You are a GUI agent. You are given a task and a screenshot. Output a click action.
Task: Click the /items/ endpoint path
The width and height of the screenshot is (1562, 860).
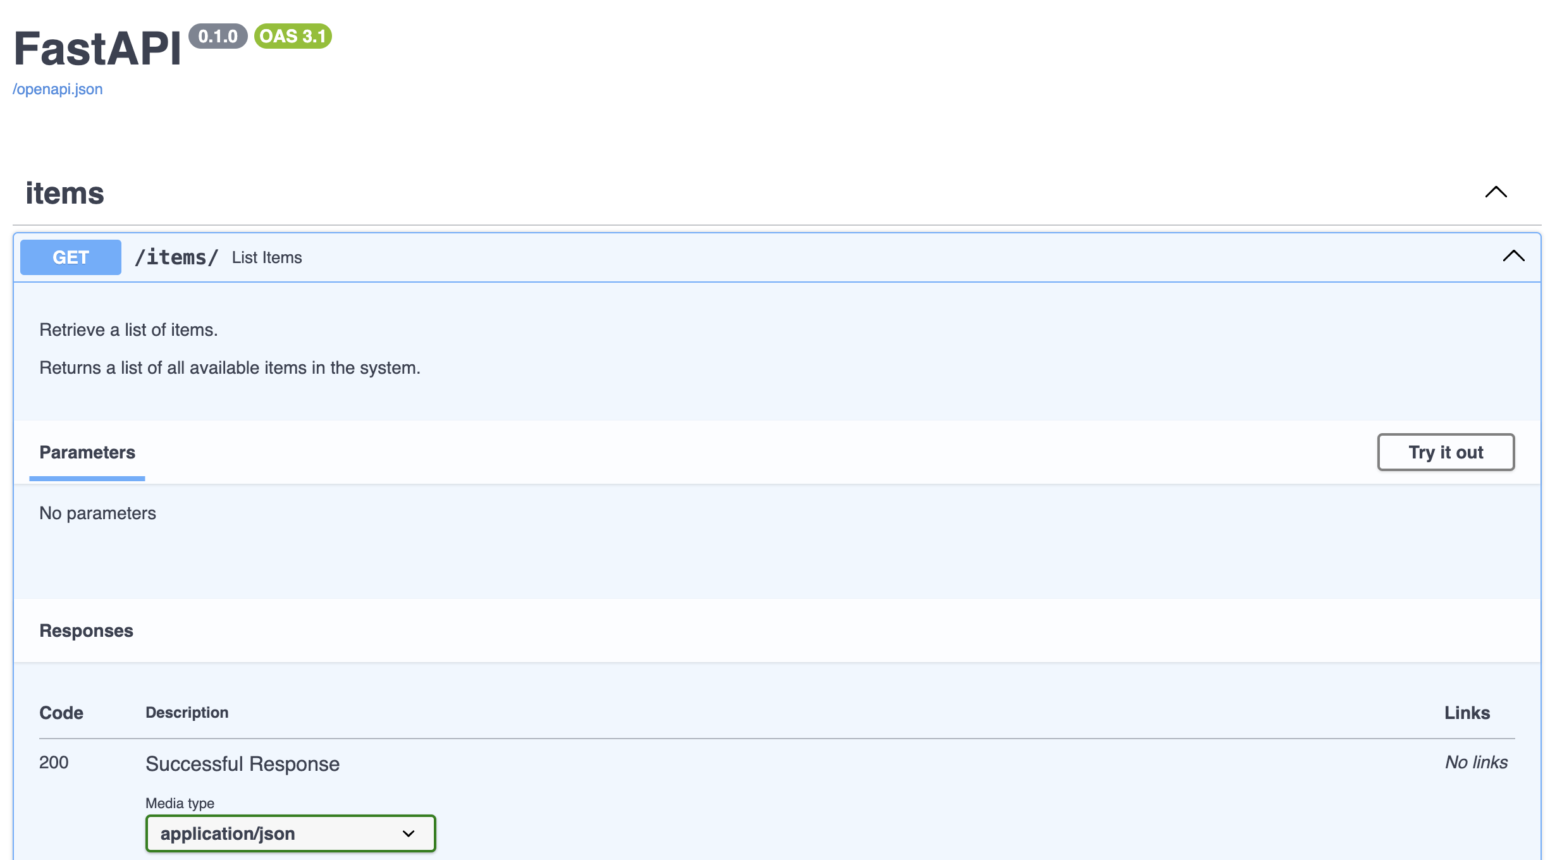[177, 257]
